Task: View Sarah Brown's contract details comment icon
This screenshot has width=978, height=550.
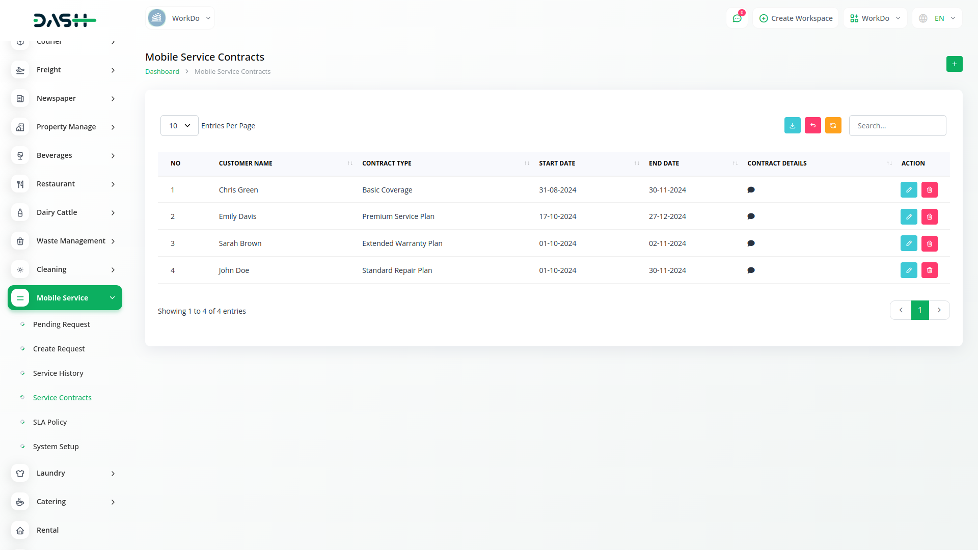Action: (751, 243)
